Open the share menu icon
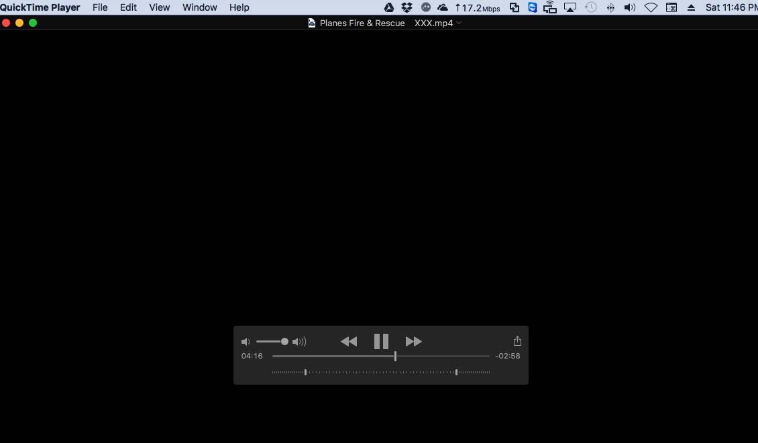Image resolution: width=758 pixels, height=443 pixels. click(x=517, y=341)
